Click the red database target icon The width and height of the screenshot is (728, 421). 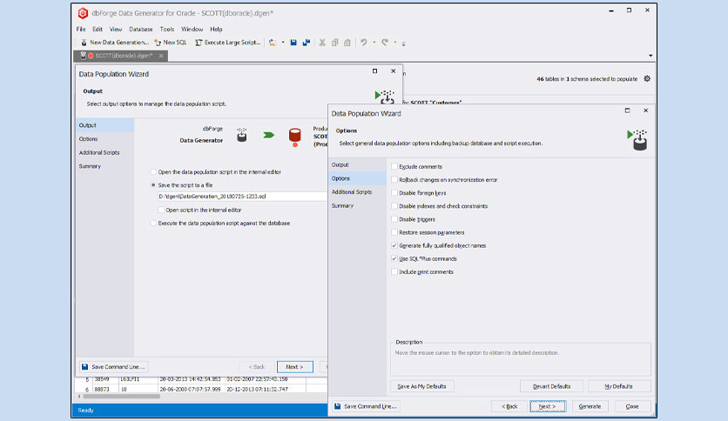(295, 137)
